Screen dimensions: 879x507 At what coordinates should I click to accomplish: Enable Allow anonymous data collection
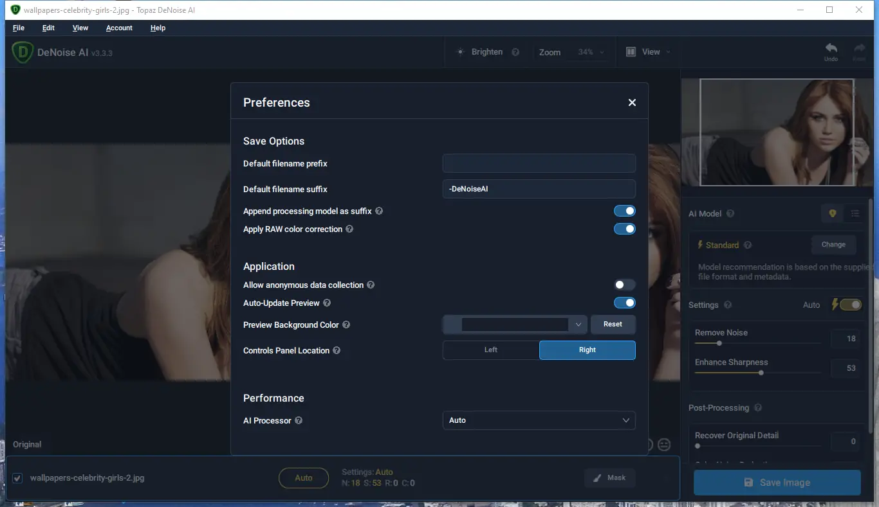click(x=625, y=284)
